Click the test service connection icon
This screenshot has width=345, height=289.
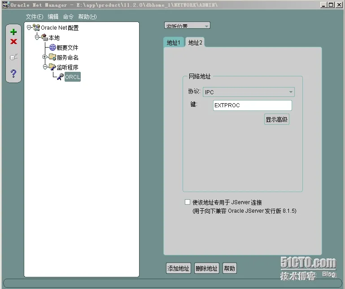tap(13, 57)
